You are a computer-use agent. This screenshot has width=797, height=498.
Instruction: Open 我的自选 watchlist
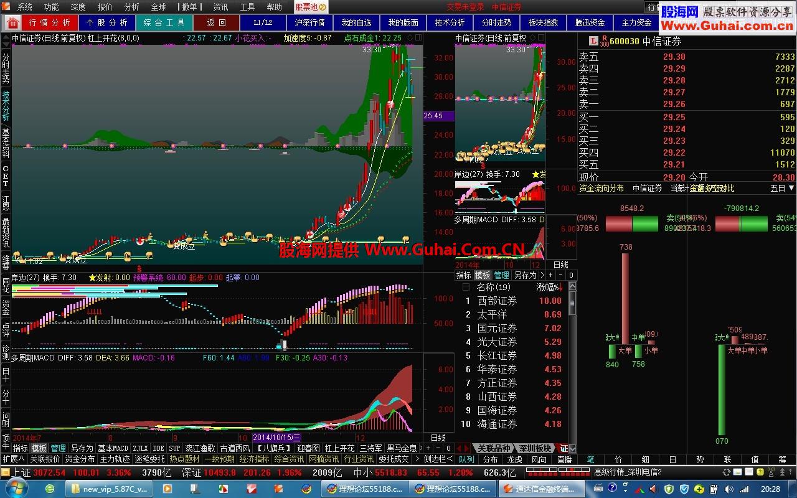coord(356,22)
